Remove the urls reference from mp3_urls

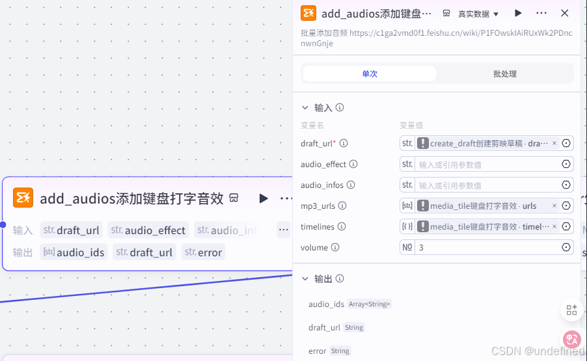click(x=554, y=206)
